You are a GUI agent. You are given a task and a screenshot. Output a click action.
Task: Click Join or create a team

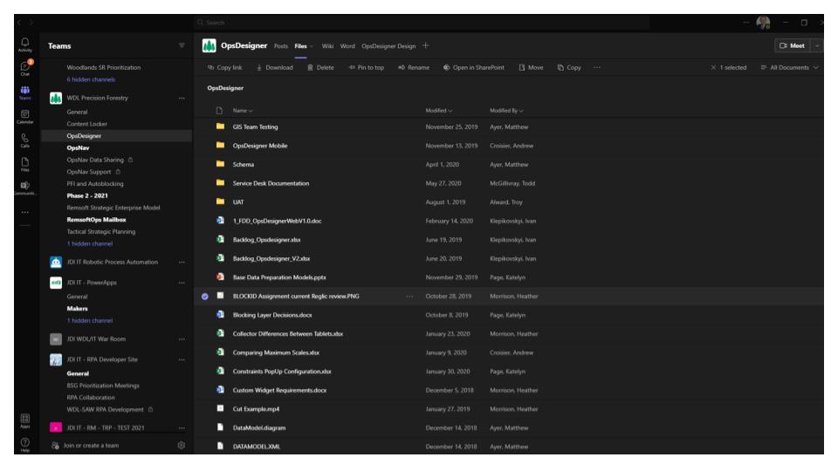click(x=91, y=446)
